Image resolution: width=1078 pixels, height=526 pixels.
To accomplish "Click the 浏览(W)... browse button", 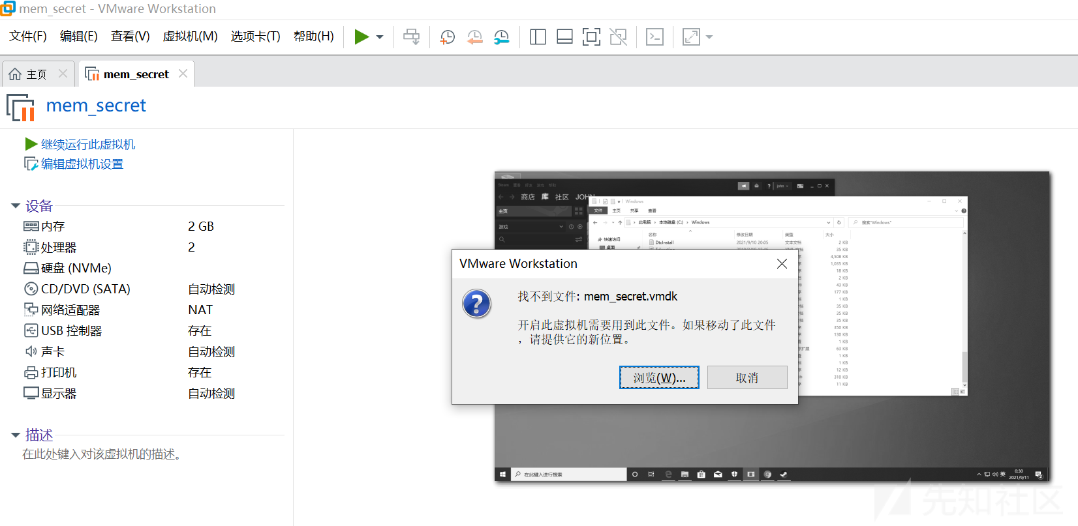I will (x=659, y=377).
